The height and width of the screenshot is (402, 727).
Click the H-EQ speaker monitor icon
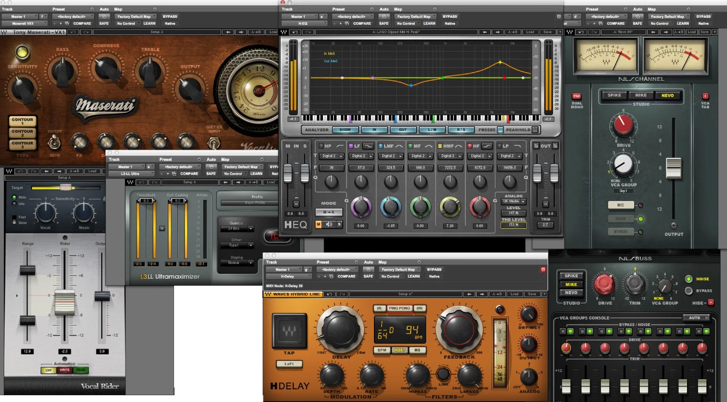(329, 224)
